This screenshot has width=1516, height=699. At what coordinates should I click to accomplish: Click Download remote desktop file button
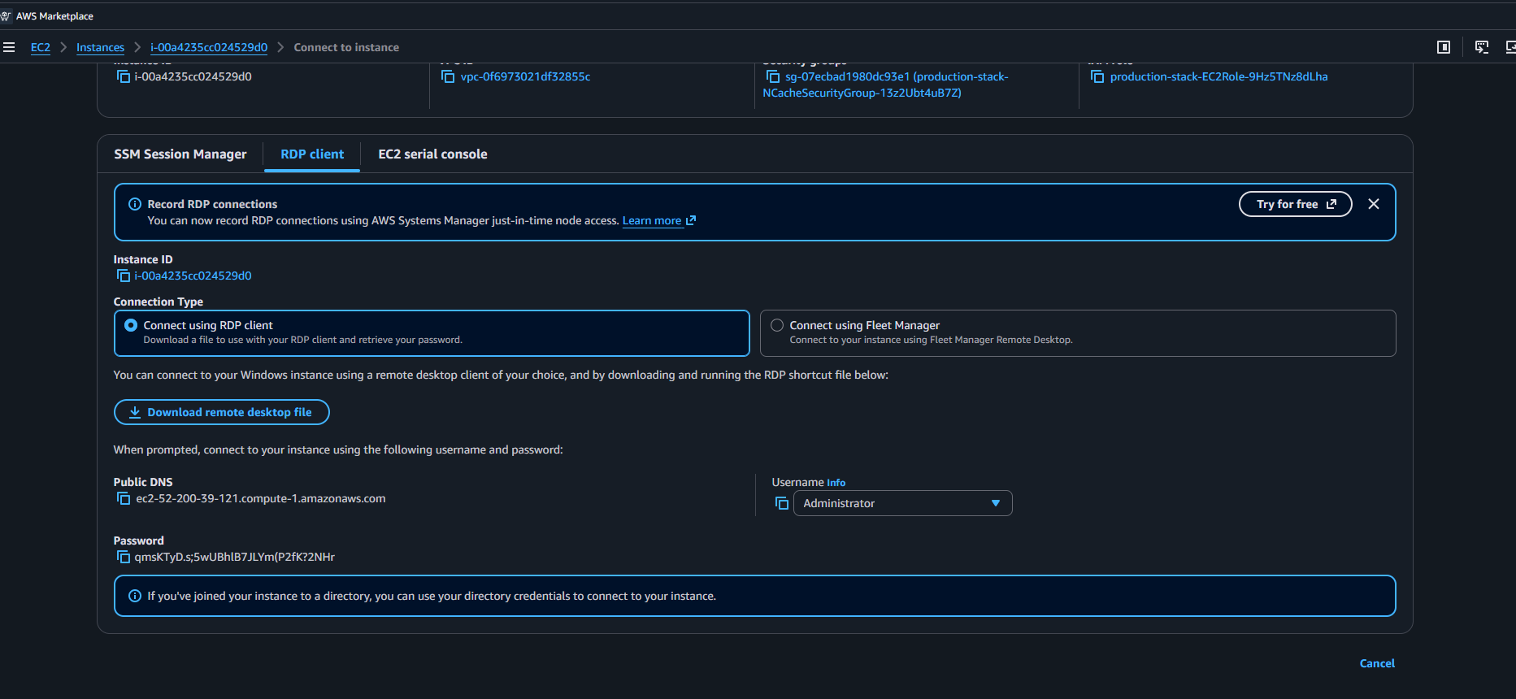(221, 412)
